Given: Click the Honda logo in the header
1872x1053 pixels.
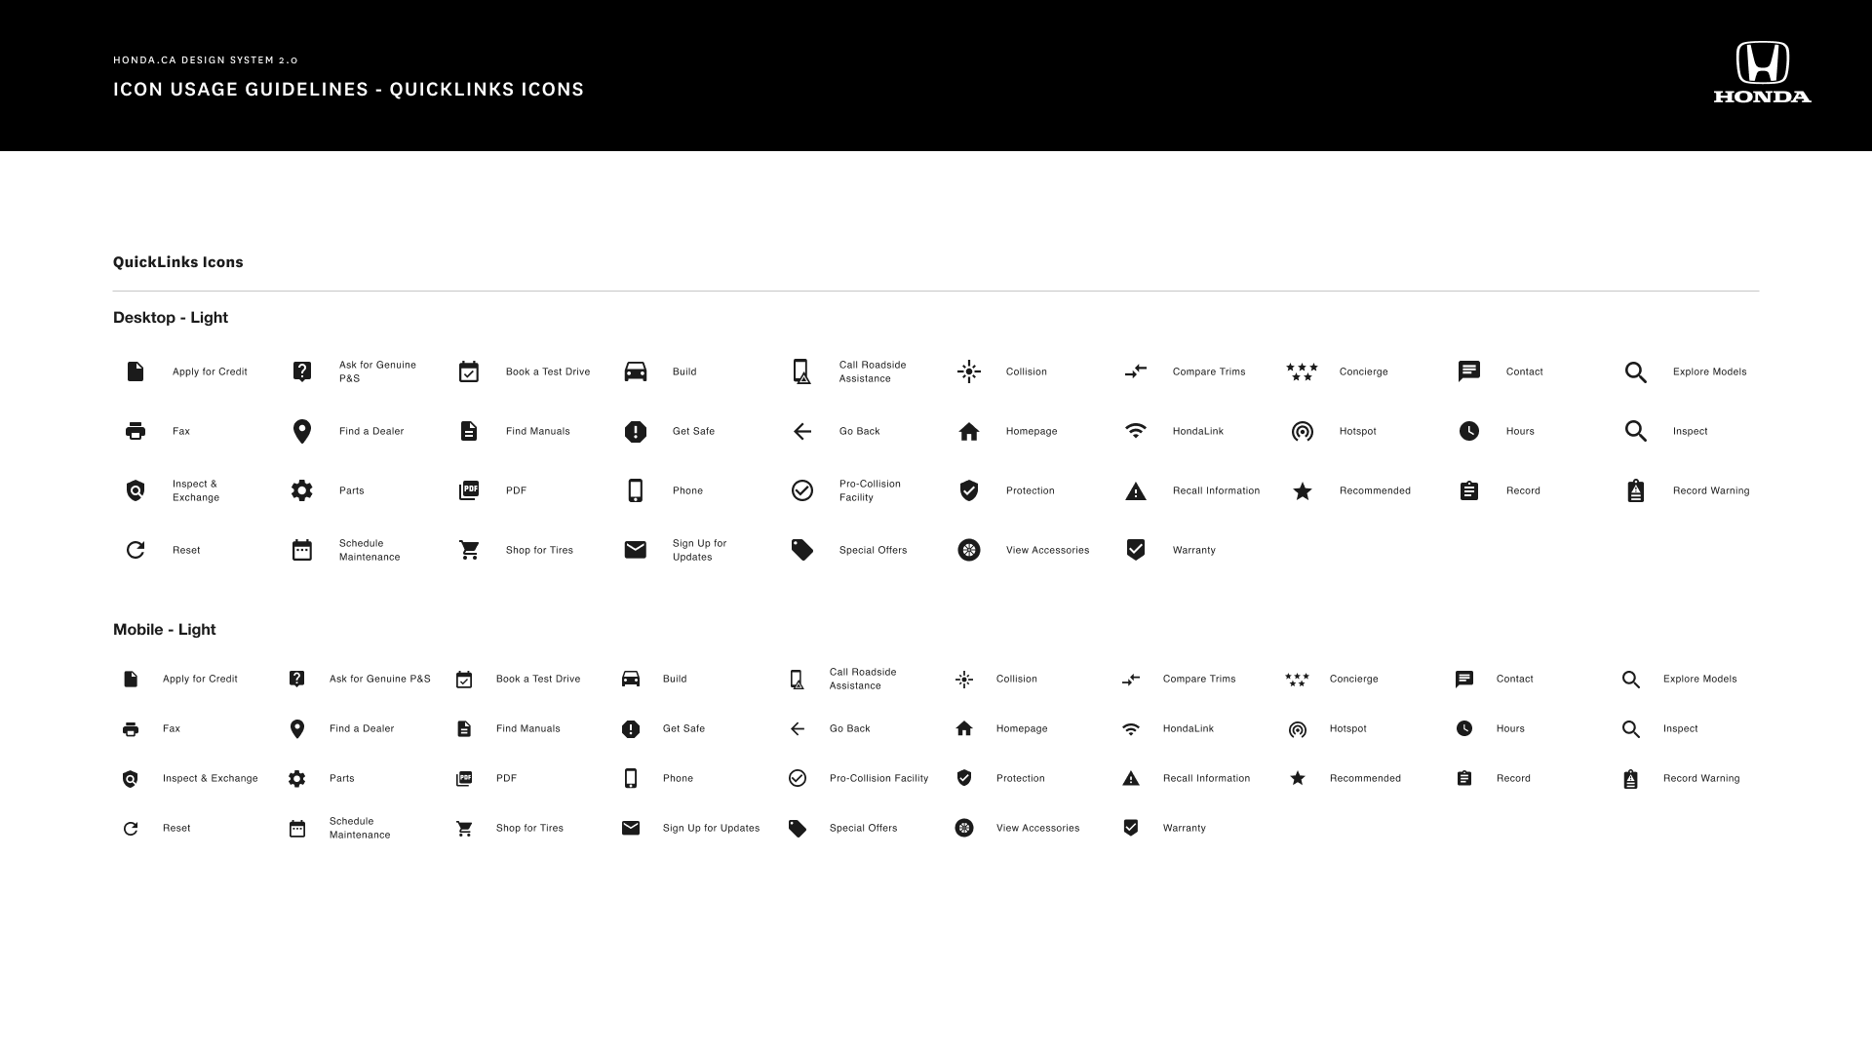Looking at the screenshot, I should pyautogui.click(x=1763, y=72).
